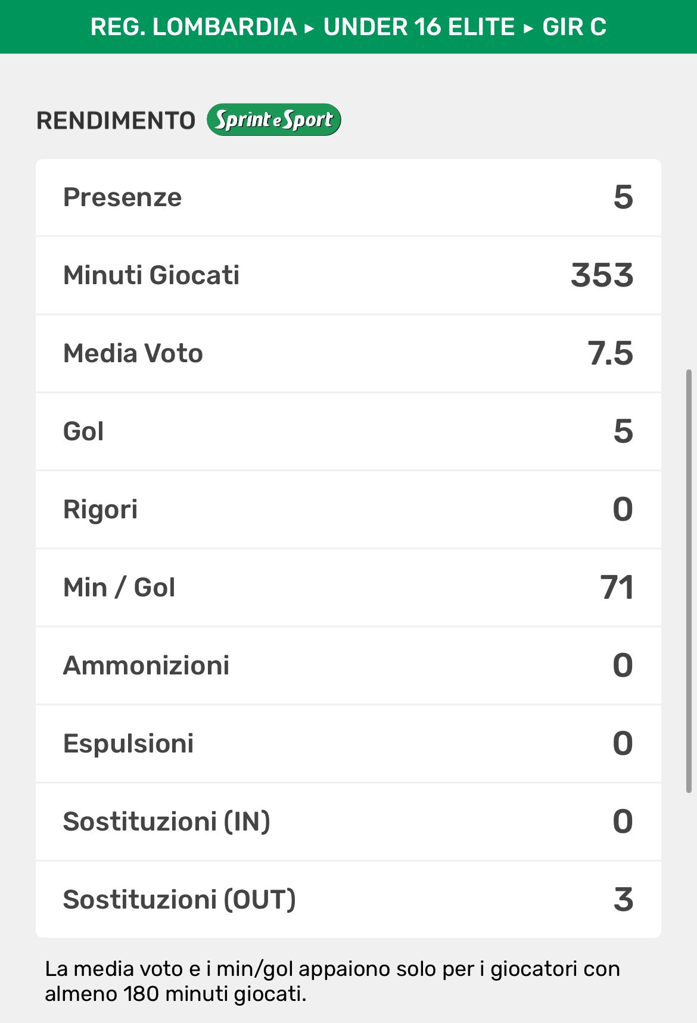Select UNDER 16 ELITE in the header
The image size is (697, 1023).
pyautogui.click(x=419, y=27)
